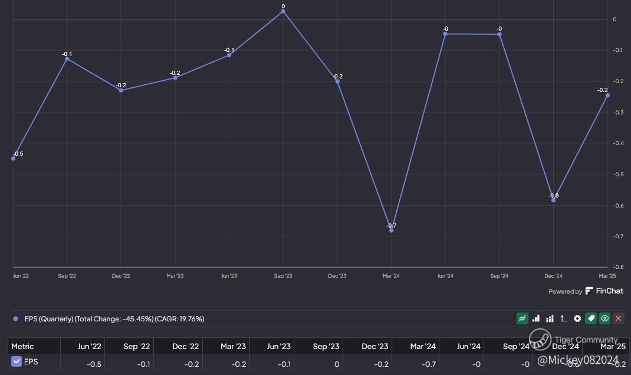631x375 pixels.
Task: Click the EPS (Quarterly) legend label
Action: click(x=114, y=318)
